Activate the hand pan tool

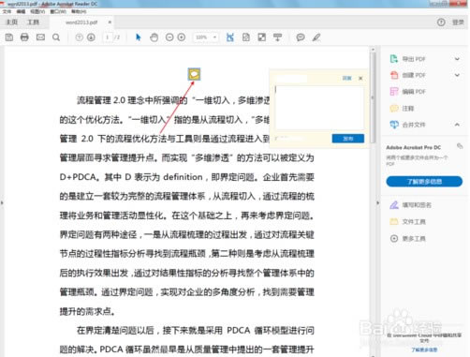pyautogui.click(x=154, y=37)
